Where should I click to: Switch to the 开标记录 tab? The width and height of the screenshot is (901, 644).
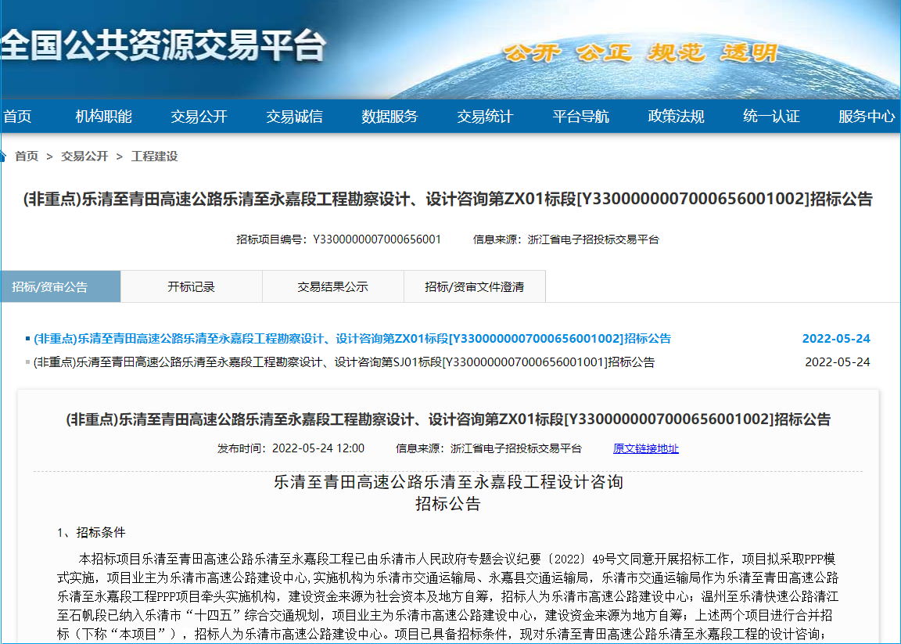(x=191, y=287)
